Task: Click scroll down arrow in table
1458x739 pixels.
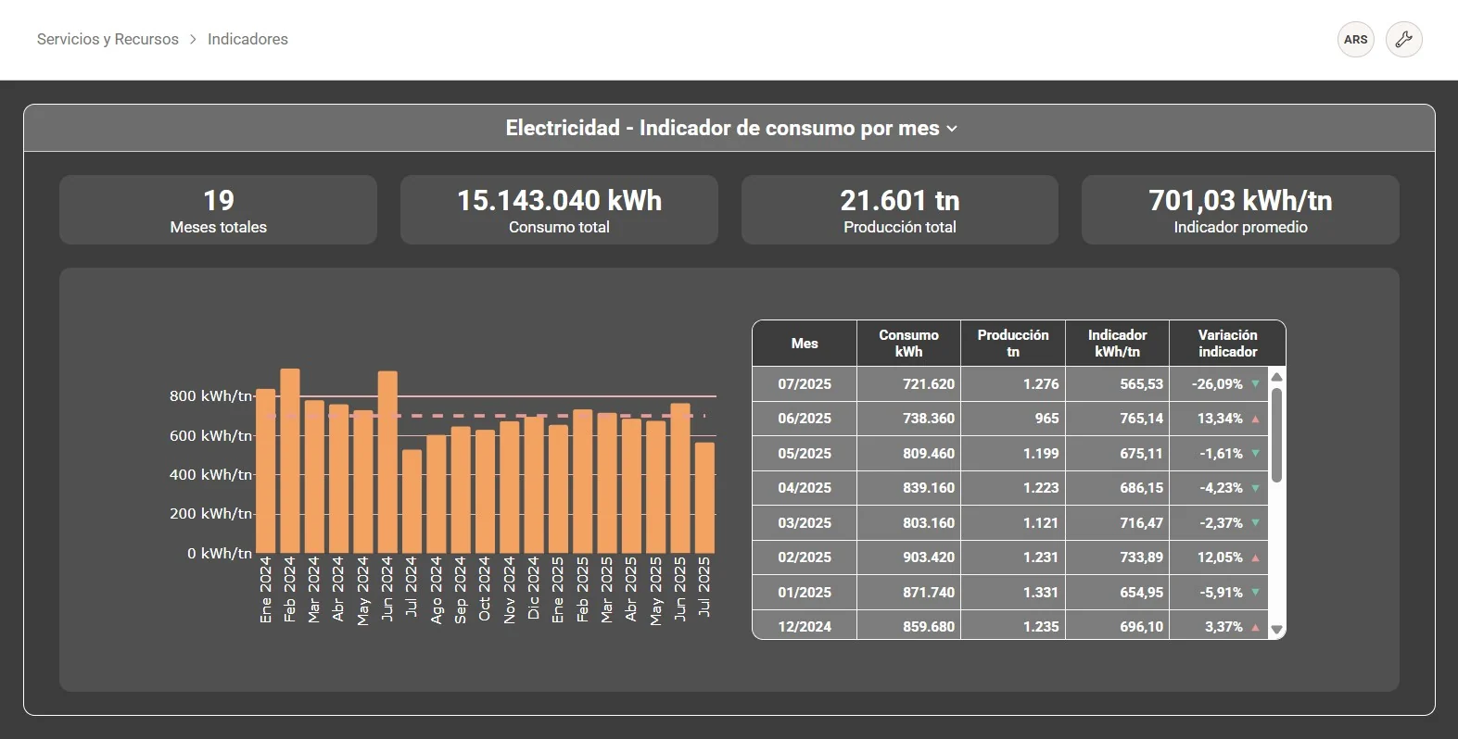Action: coord(1276,630)
